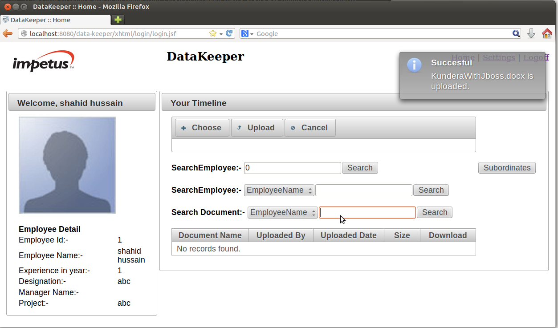Image resolution: width=558 pixels, height=328 pixels.
Task: Click the browser home icon
Action: 547,33
